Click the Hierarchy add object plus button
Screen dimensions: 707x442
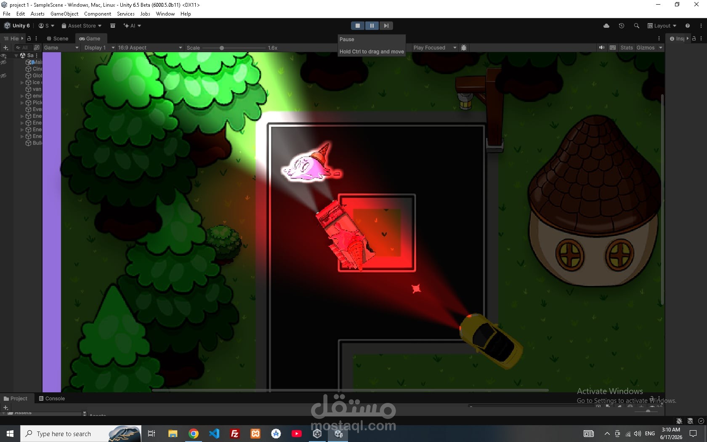[5, 48]
